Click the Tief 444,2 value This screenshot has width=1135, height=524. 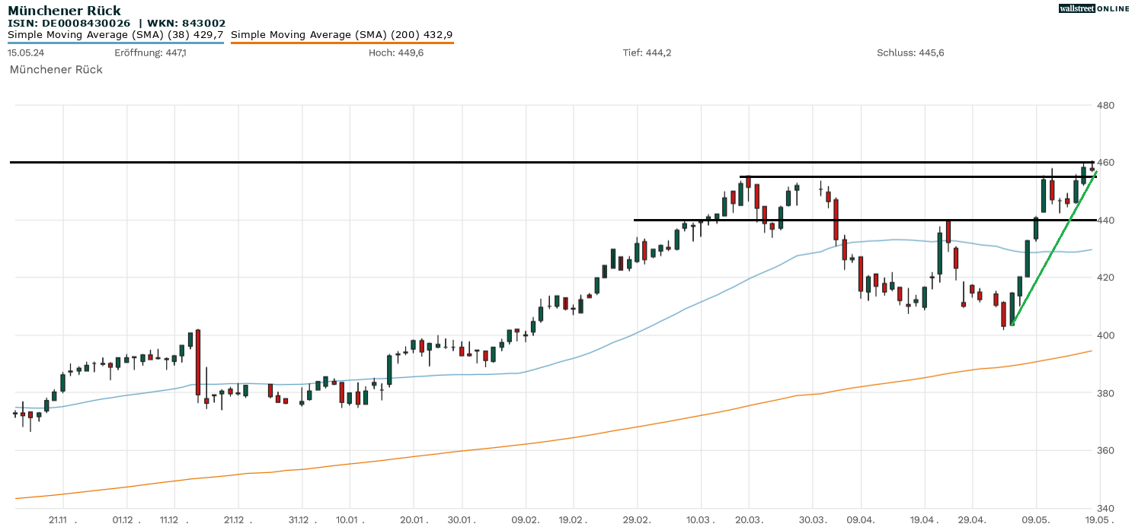pos(647,52)
